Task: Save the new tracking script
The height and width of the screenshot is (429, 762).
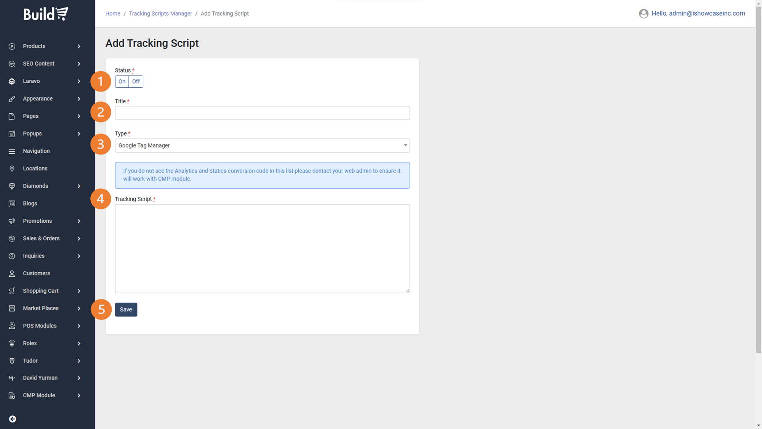Action: tap(126, 309)
